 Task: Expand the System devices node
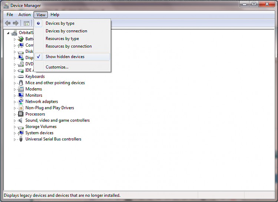click(15, 133)
